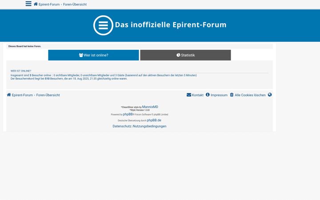This screenshot has height=200, width=320.
Task: Click Alle Cookies löschen link
Action: click(250, 95)
